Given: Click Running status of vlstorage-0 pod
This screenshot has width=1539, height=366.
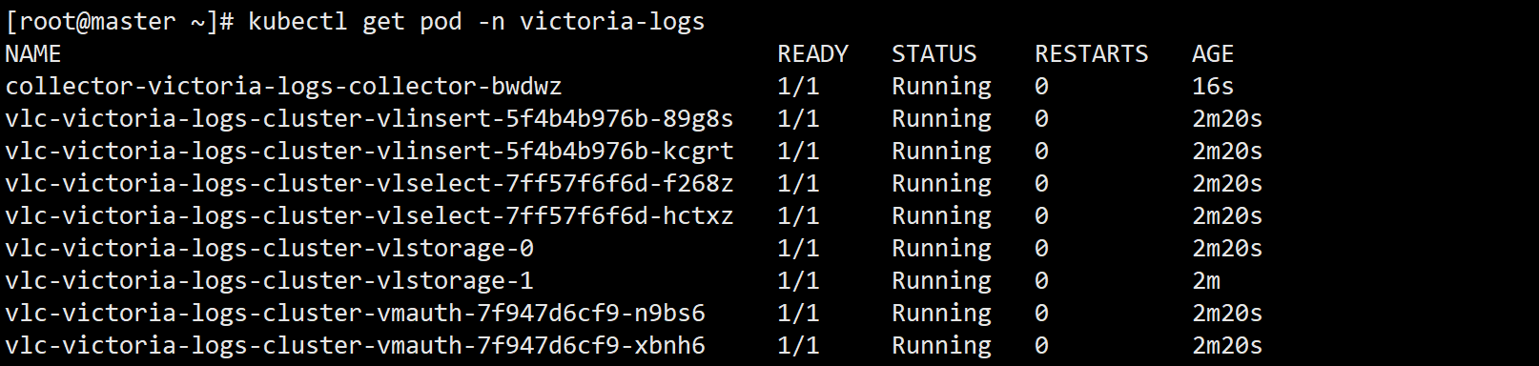Looking at the screenshot, I should tap(942, 250).
